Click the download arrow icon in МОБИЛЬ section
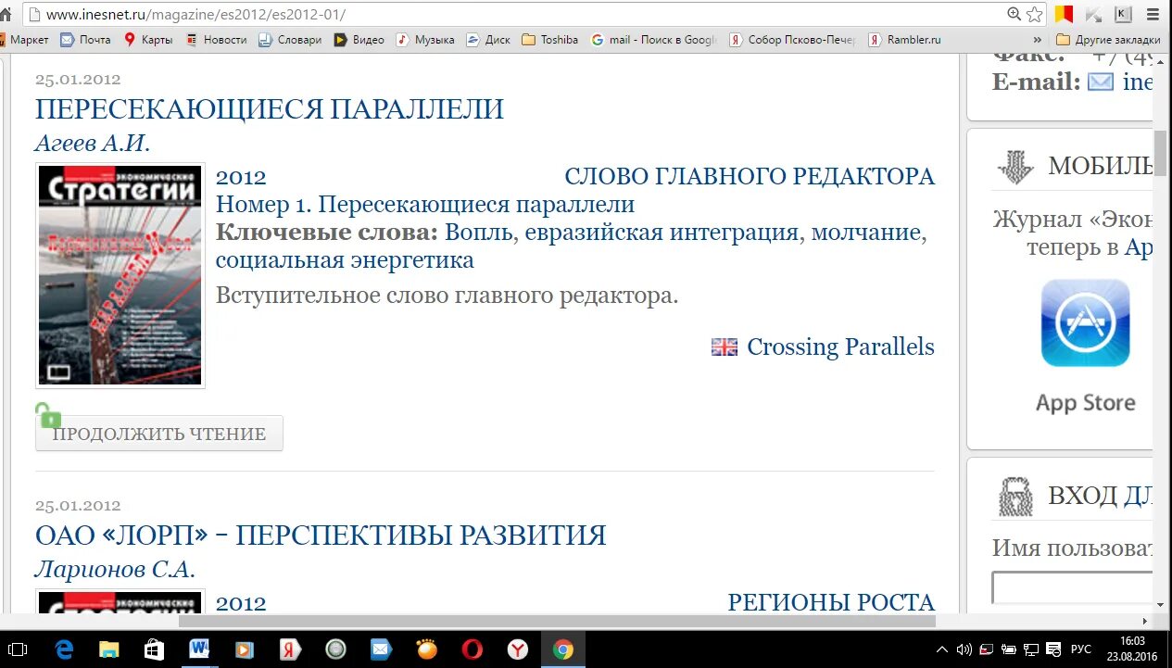This screenshot has height=668, width=1172. pos(1015,167)
